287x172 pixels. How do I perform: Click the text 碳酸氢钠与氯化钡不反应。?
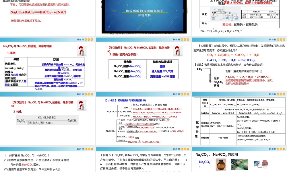click(26, 21)
